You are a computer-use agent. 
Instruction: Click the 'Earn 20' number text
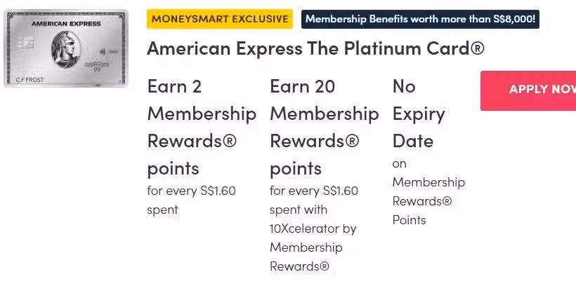click(302, 86)
